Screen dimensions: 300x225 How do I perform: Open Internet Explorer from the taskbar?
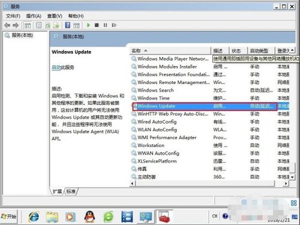pos(34,217)
